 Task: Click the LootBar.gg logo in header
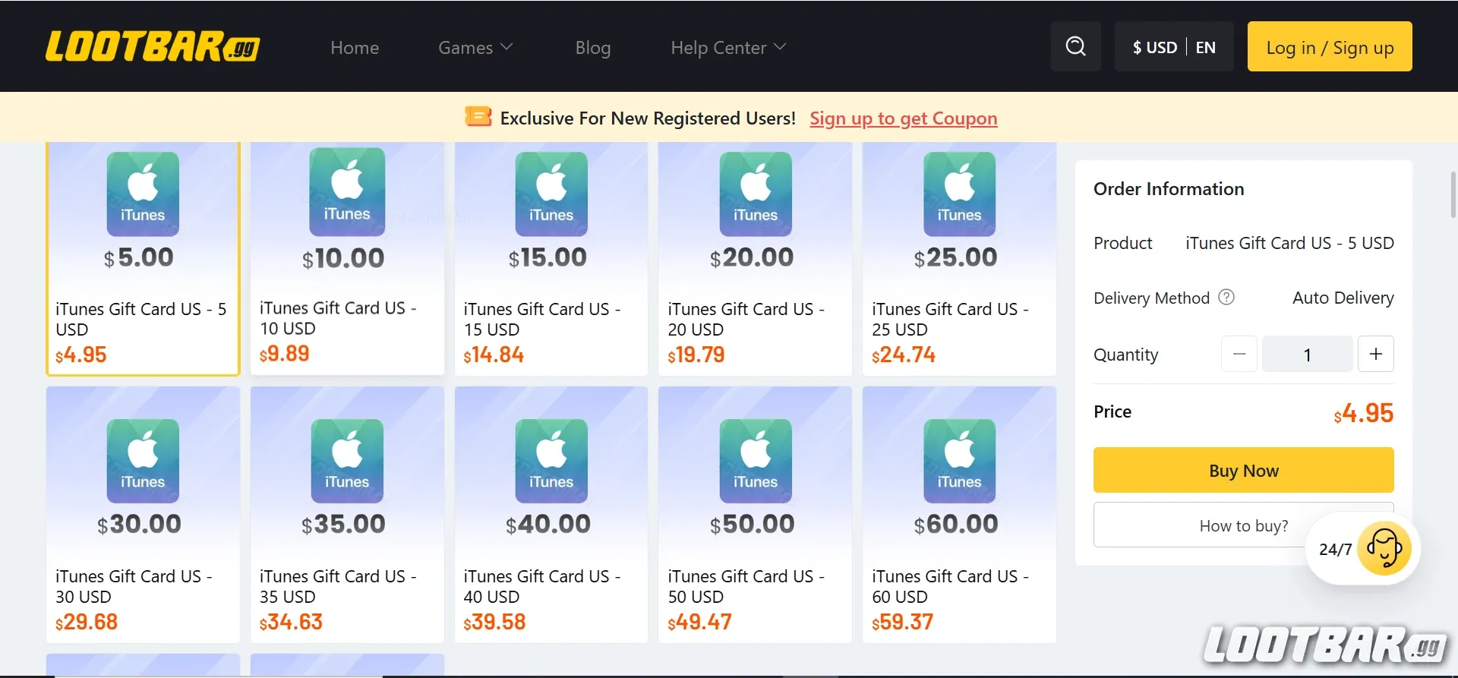(x=153, y=46)
